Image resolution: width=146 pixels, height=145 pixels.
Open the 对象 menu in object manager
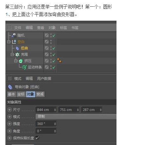pos(52,28)
